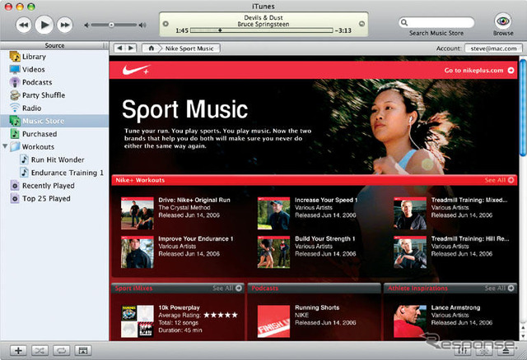Set max volume with loud speaker icon
The width and height of the screenshot is (527, 360).
click(142, 25)
